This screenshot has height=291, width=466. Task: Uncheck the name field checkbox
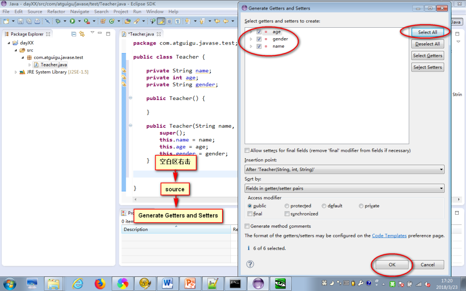(259, 46)
